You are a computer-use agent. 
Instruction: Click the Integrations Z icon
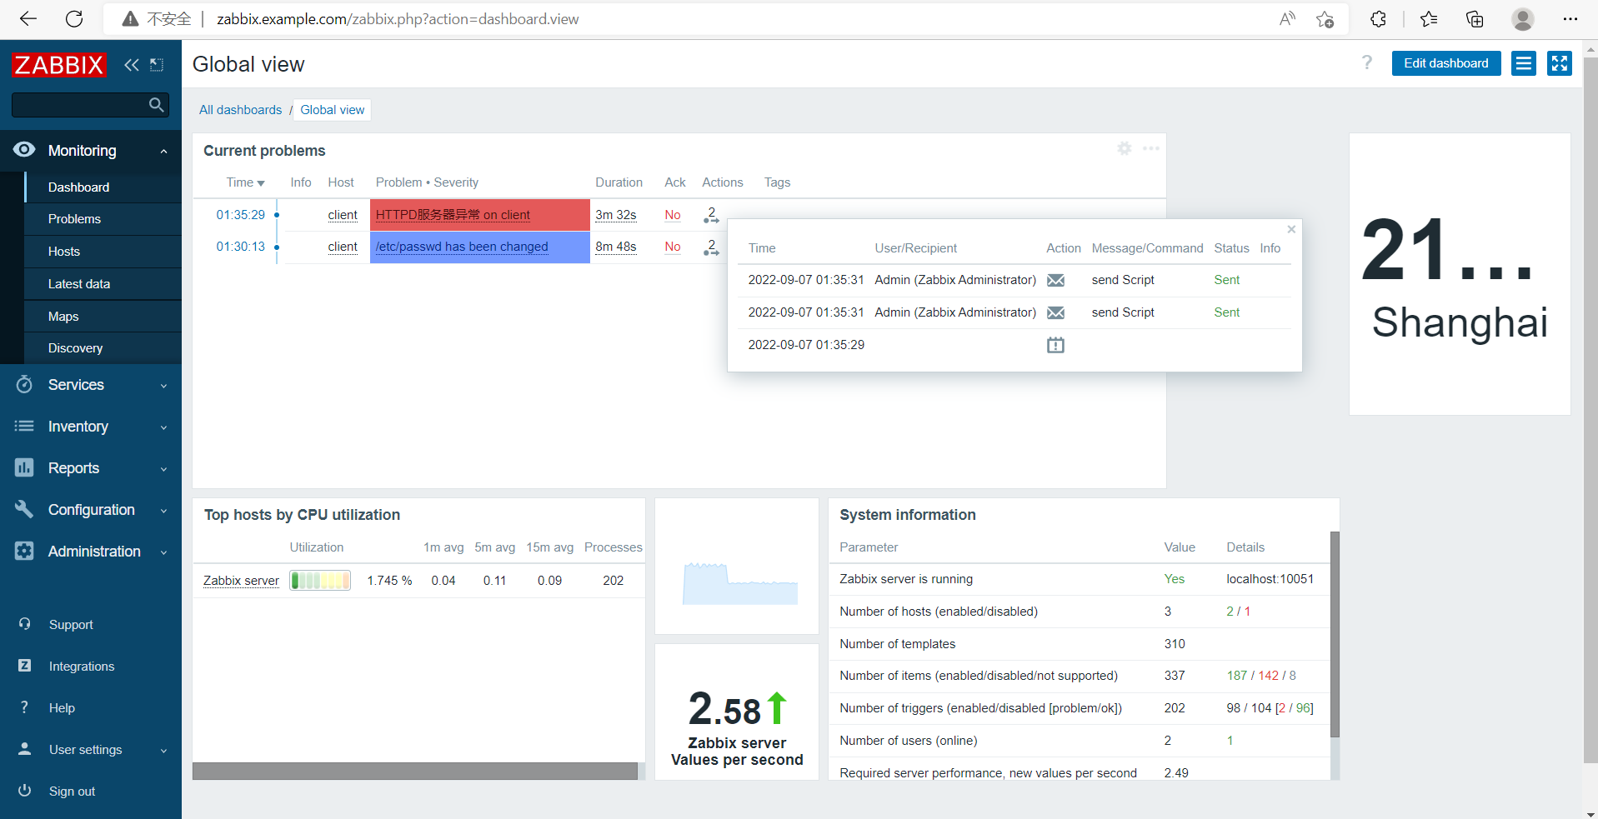click(x=24, y=666)
